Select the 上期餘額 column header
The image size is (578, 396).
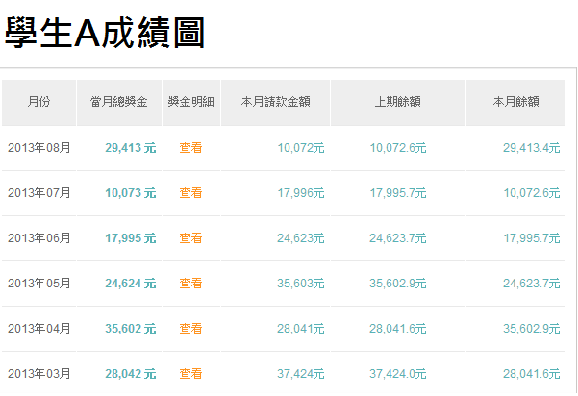coord(398,101)
